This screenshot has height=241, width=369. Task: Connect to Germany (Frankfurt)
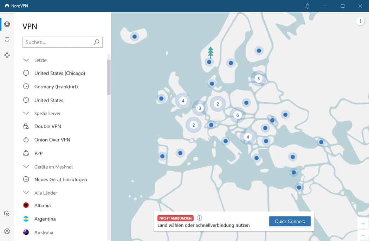pos(56,87)
